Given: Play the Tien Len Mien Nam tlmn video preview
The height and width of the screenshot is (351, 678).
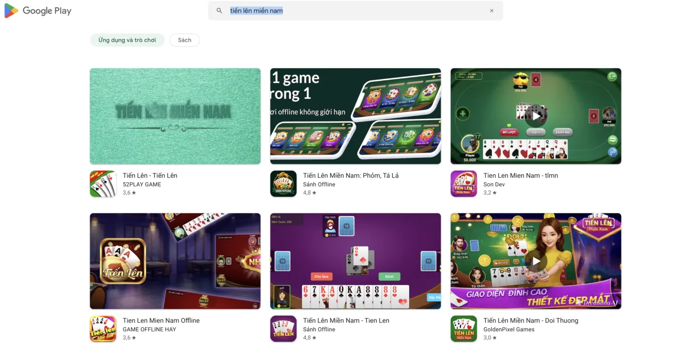Looking at the screenshot, I should click(x=536, y=116).
